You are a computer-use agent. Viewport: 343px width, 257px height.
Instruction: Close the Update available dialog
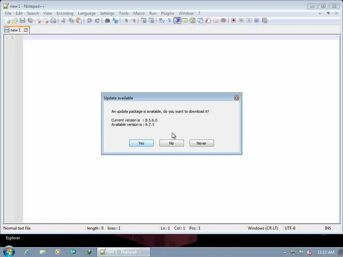pyautogui.click(x=236, y=98)
